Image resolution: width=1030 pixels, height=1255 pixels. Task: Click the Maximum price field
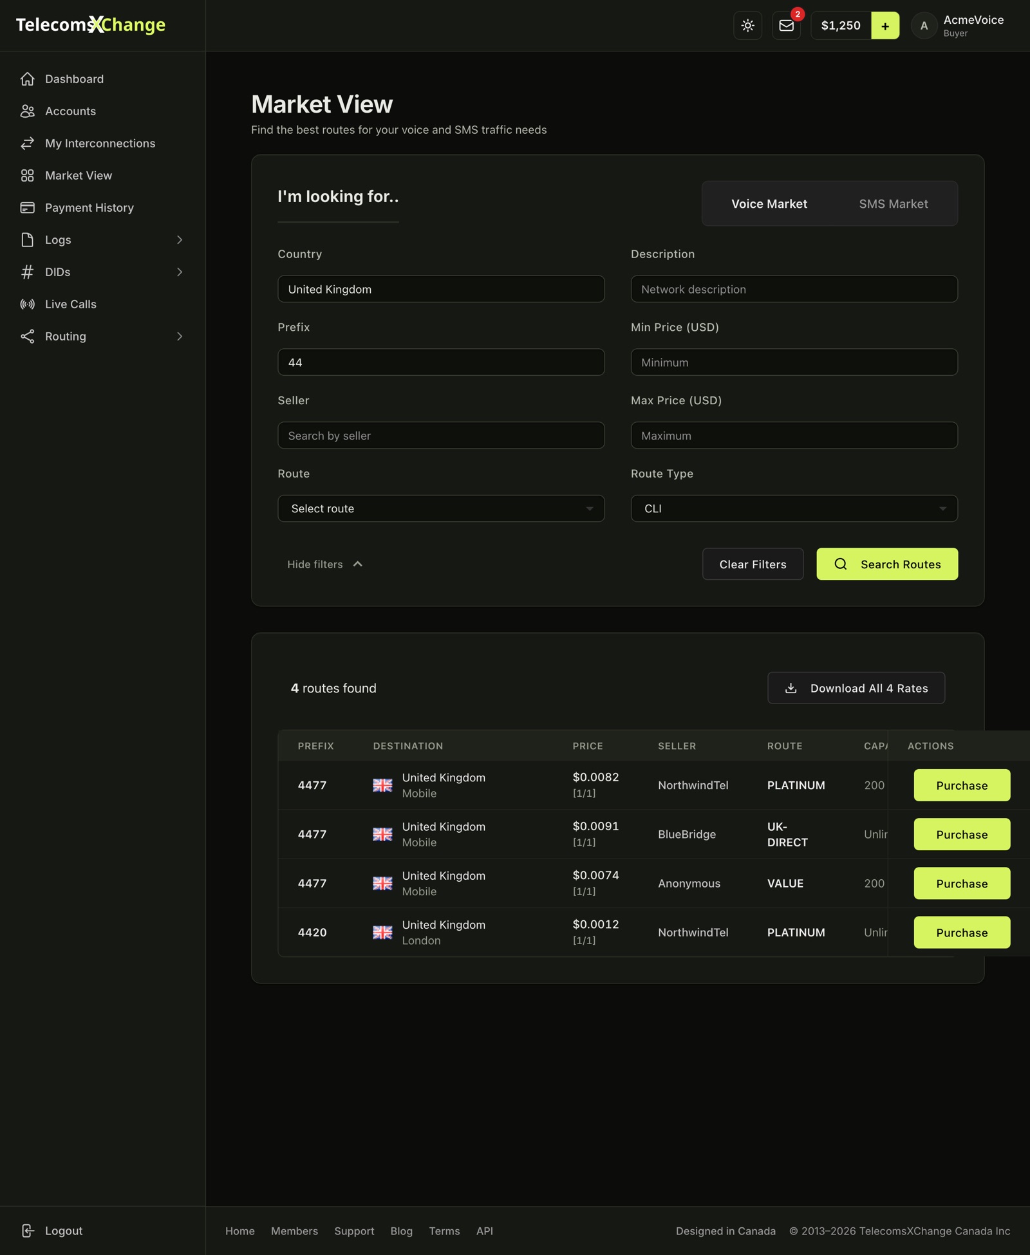(794, 435)
